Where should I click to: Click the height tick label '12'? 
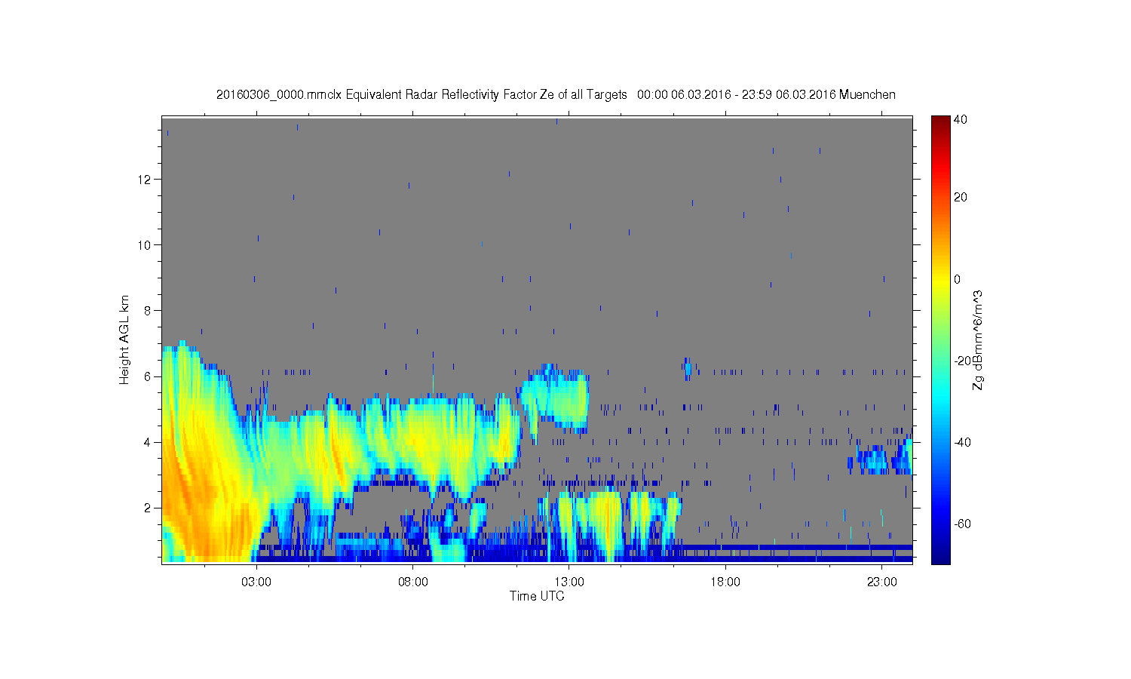(x=146, y=180)
